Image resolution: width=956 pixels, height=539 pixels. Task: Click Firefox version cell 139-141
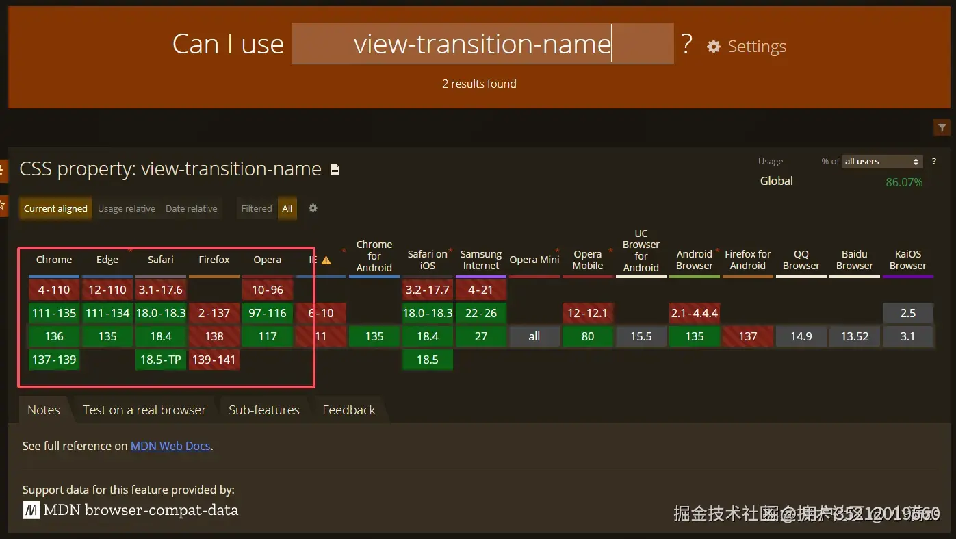[214, 360]
